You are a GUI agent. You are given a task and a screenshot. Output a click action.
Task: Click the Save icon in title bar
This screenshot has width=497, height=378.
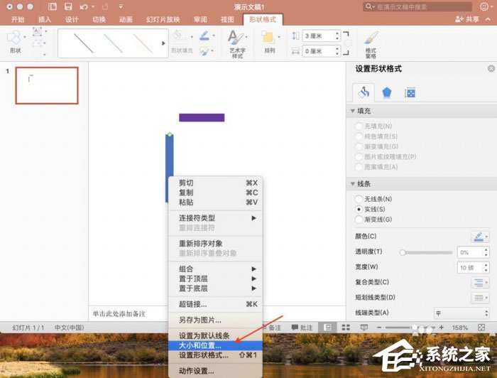coord(68,6)
